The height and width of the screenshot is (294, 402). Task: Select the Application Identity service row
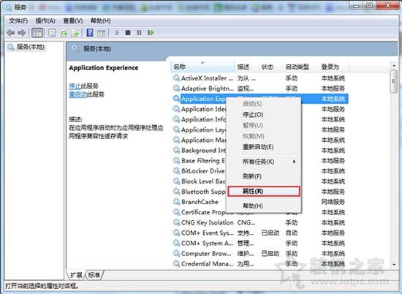tap(260, 109)
